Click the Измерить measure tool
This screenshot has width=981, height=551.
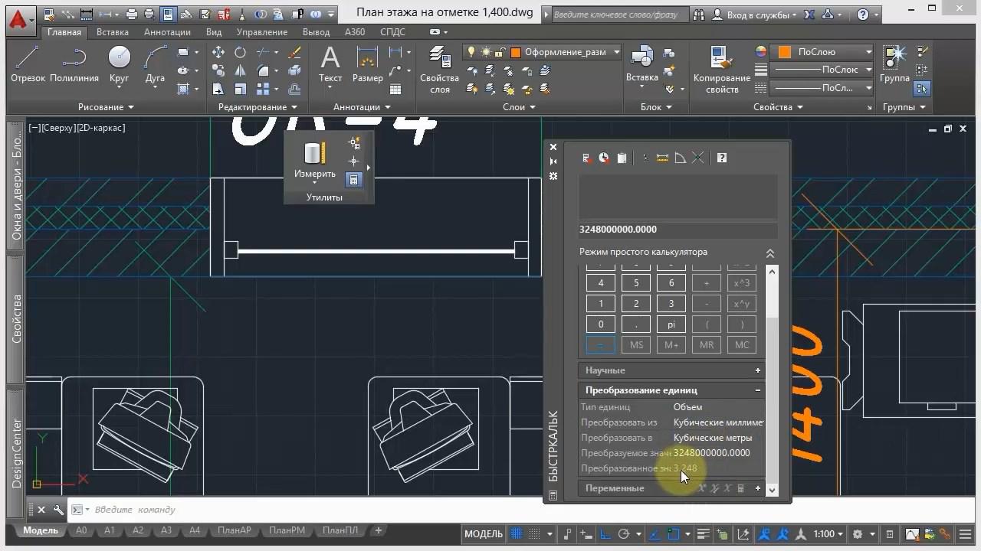point(315,161)
